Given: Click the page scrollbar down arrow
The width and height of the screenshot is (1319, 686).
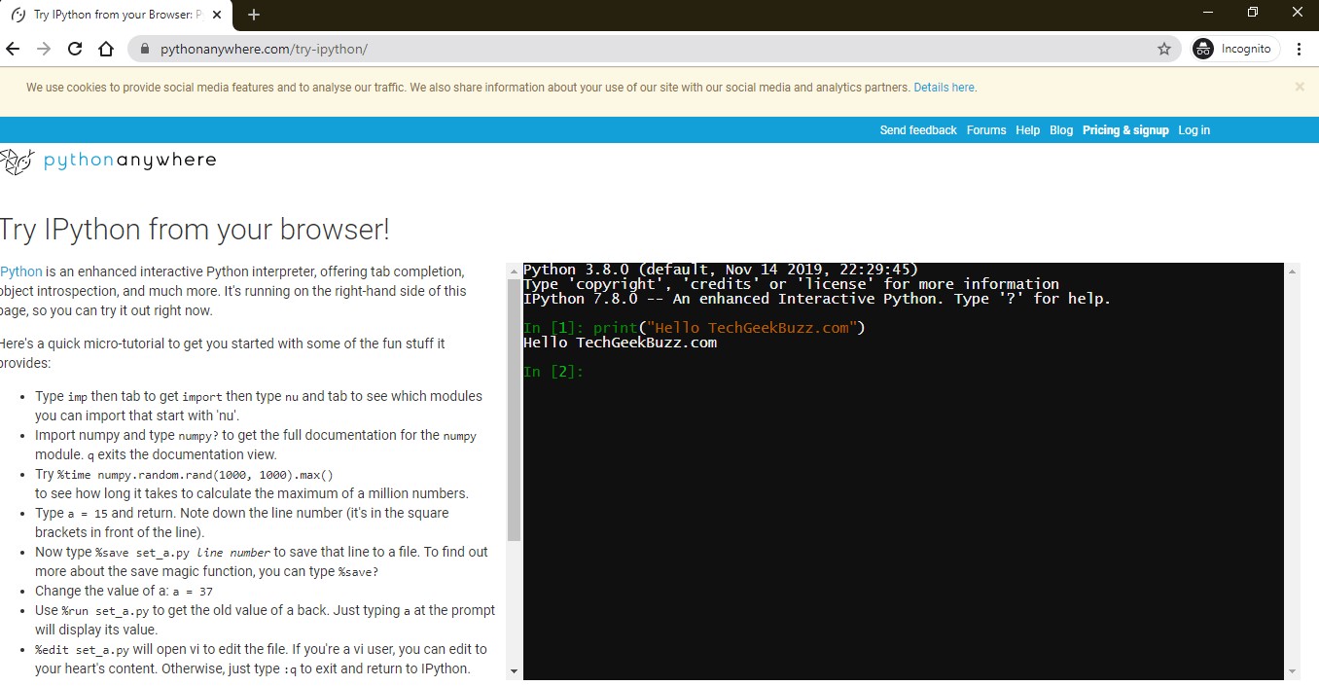Looking at the screenshot, I should (514, 669).
